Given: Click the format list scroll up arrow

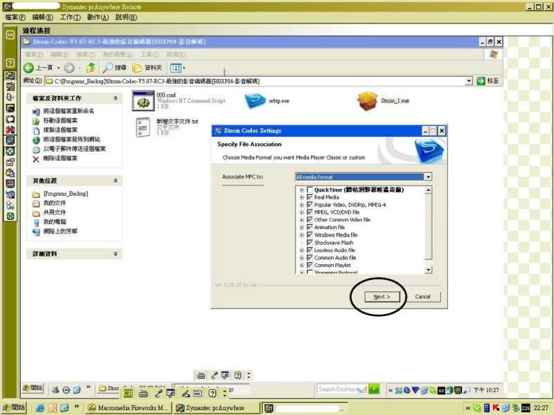Looking at the screenshot, I should [x=428, y=190].
